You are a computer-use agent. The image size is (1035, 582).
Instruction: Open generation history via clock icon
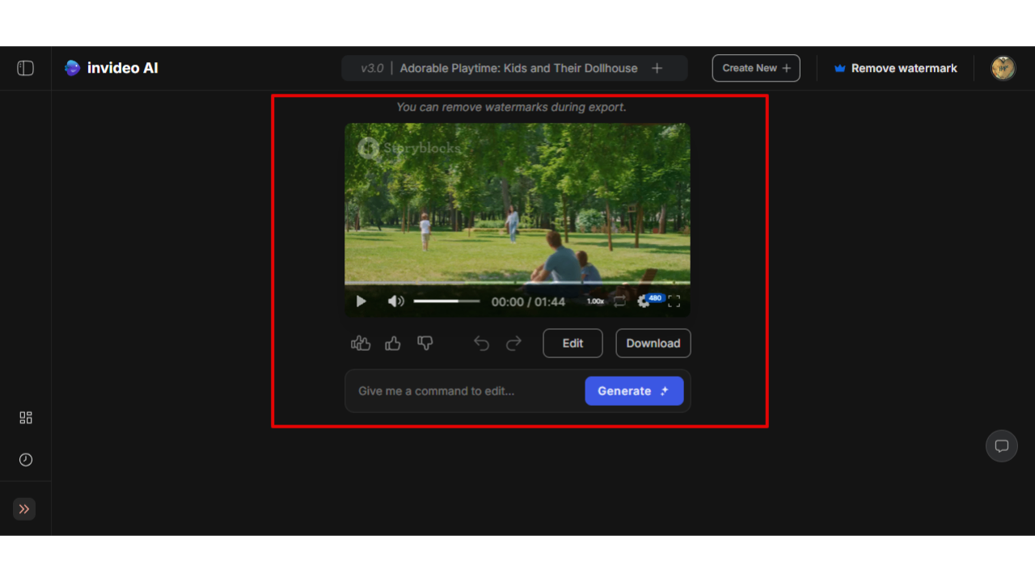click(25, 459)
